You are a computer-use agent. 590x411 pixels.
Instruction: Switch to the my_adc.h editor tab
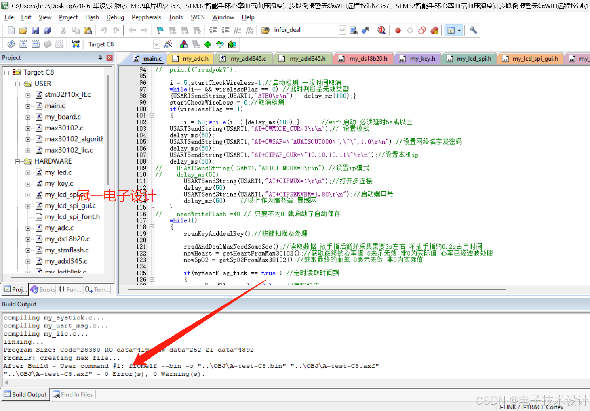tap(191, 59)
